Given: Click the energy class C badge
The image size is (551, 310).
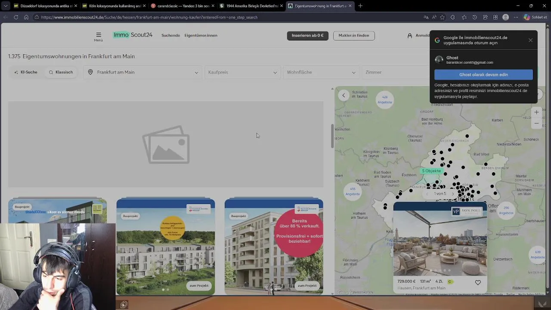Looking at the screenshot, I should point(450,282).
